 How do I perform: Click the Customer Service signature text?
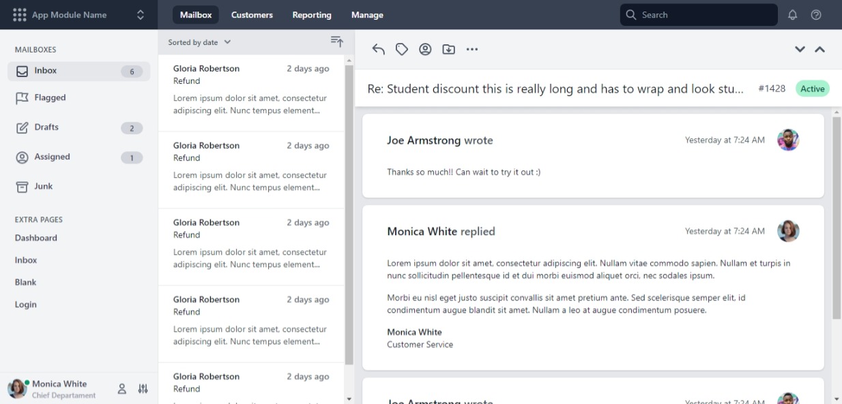tap(420, 345)
